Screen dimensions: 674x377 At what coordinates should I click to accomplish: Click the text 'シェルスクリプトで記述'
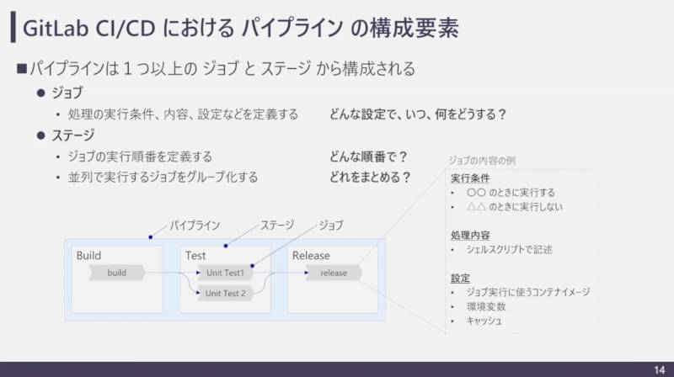tap(510, 249)
